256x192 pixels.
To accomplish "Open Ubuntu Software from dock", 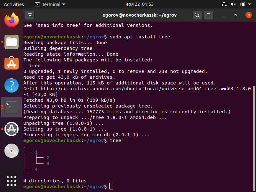I will tap(12, 63).
